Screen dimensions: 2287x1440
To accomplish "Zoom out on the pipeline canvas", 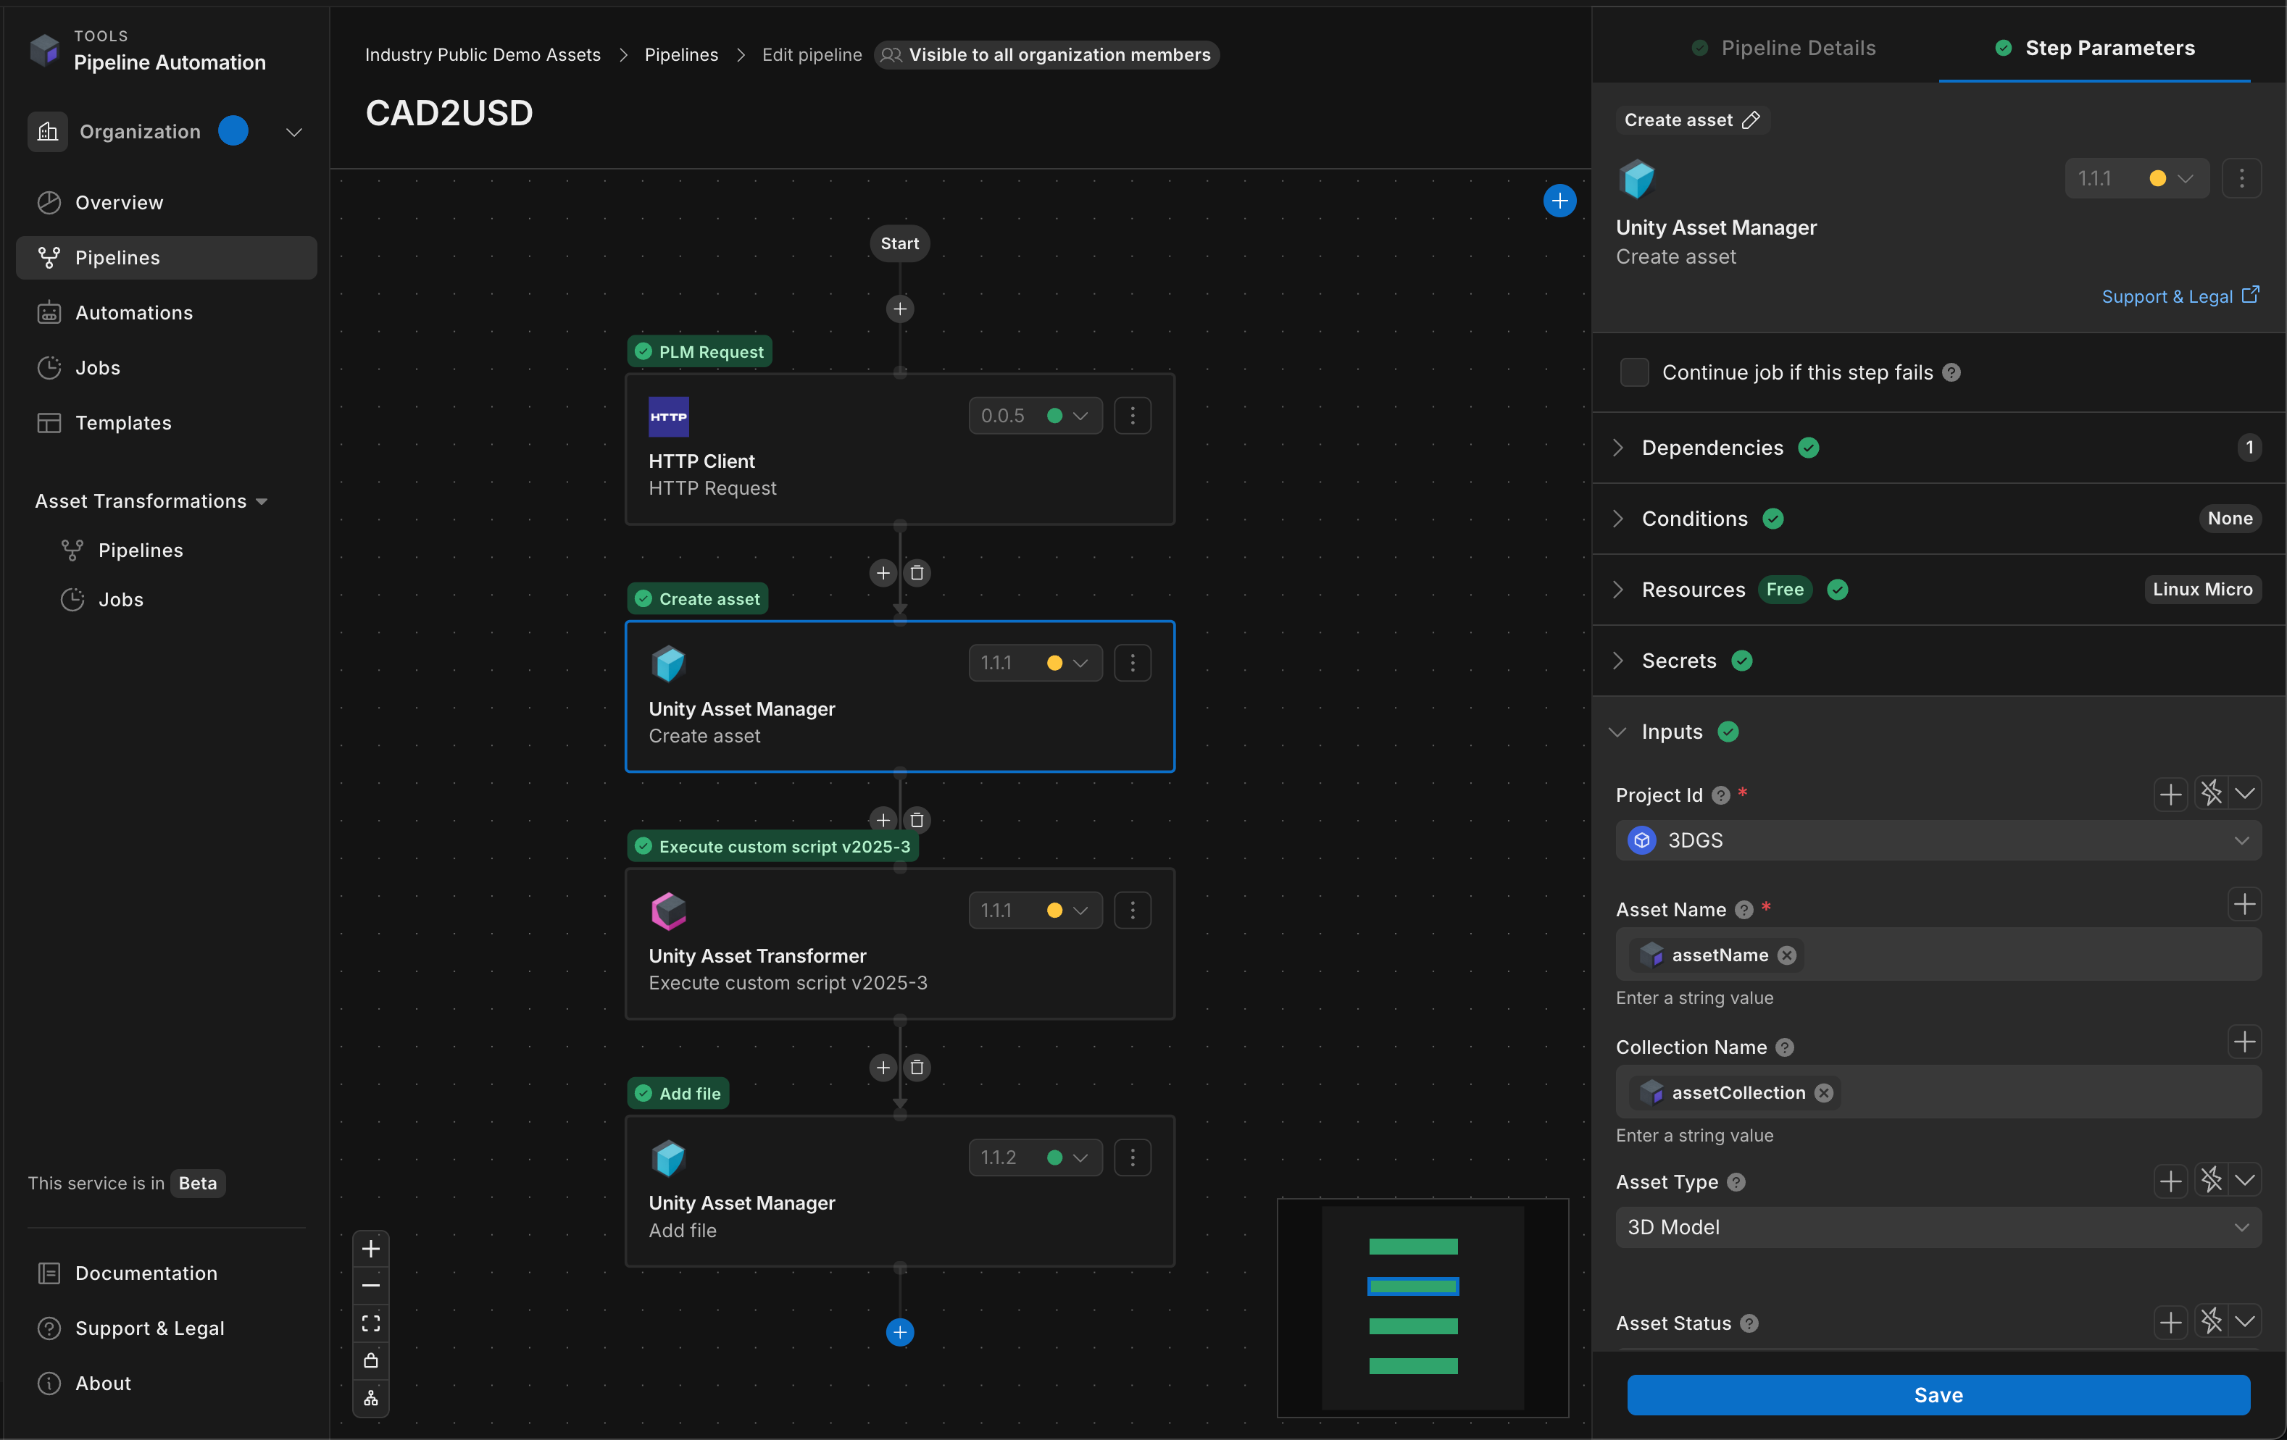I will tap(370, 1285).
